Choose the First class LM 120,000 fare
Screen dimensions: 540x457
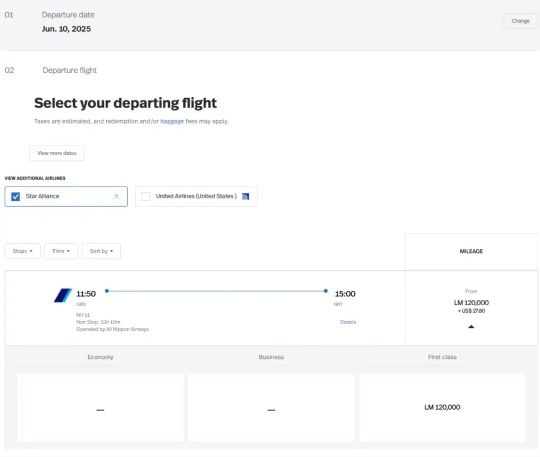pyautogui.click(x=442, y=407)
